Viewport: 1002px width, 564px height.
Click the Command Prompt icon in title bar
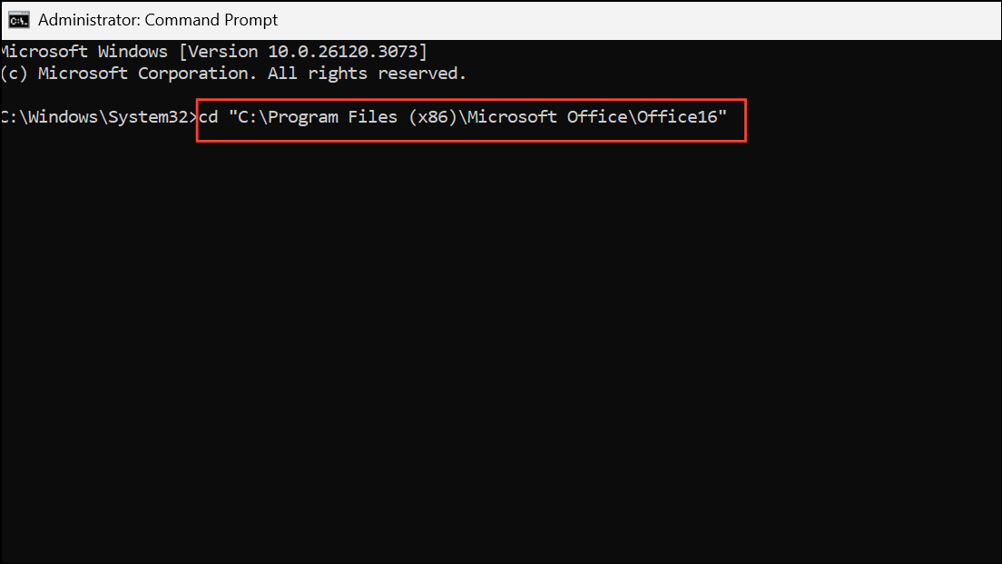click(18, 19)
